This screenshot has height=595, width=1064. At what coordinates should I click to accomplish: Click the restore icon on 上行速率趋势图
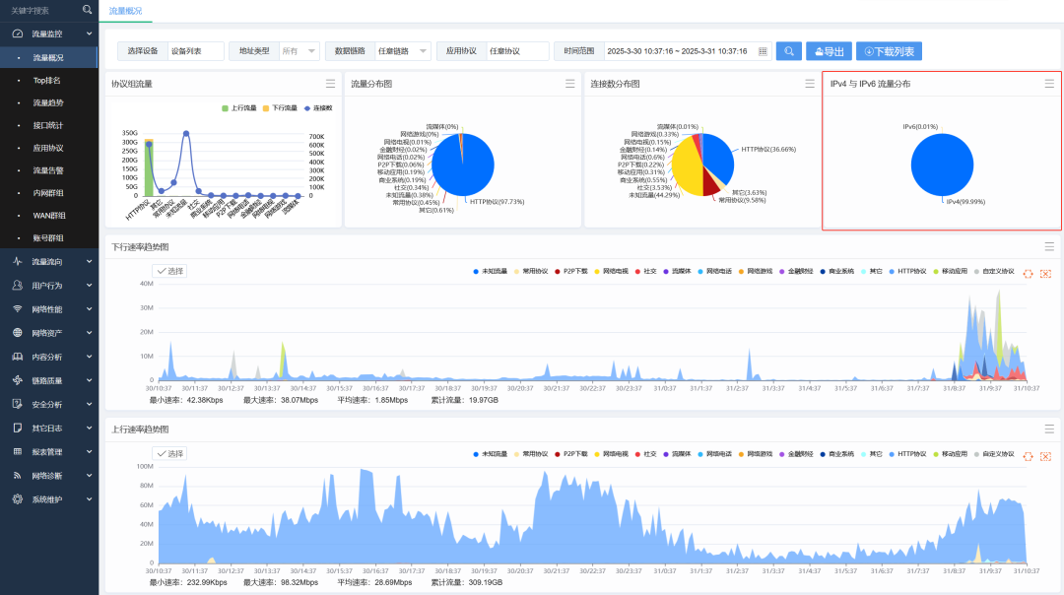tap(1028, 456)
